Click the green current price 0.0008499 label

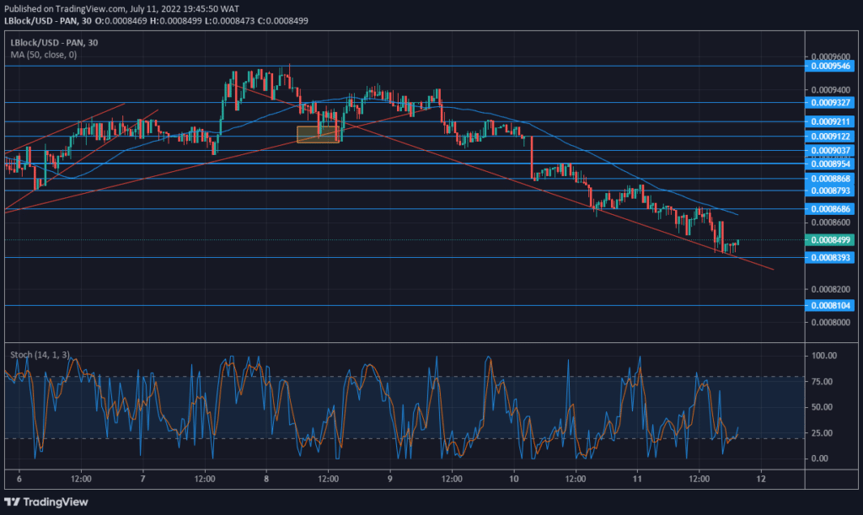pos(829,240)
